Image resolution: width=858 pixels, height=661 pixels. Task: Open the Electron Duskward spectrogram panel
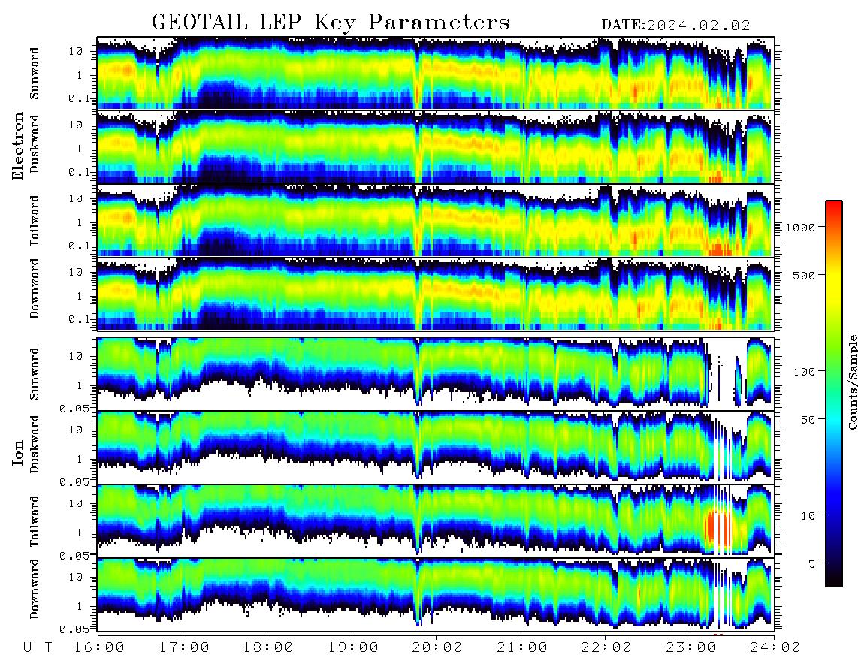(435, 146)
